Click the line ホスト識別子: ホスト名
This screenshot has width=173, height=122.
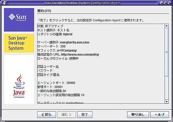pyautogui.click(x=53, y=30)
